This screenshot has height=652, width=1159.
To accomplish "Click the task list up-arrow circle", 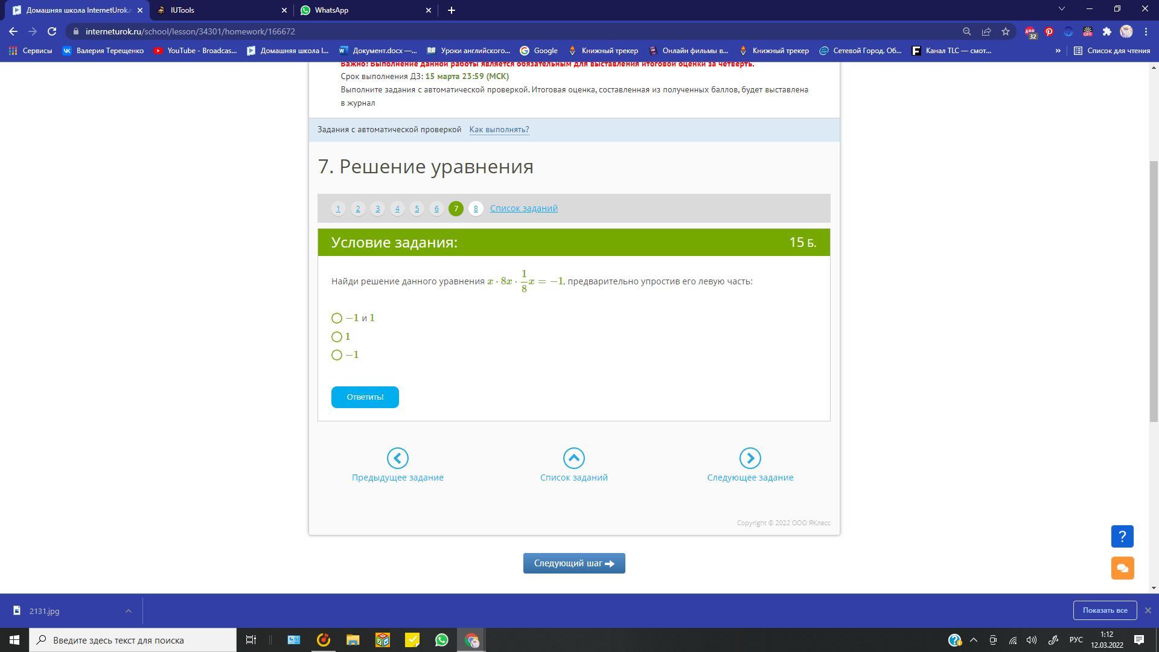I will [x=573, y=458].
